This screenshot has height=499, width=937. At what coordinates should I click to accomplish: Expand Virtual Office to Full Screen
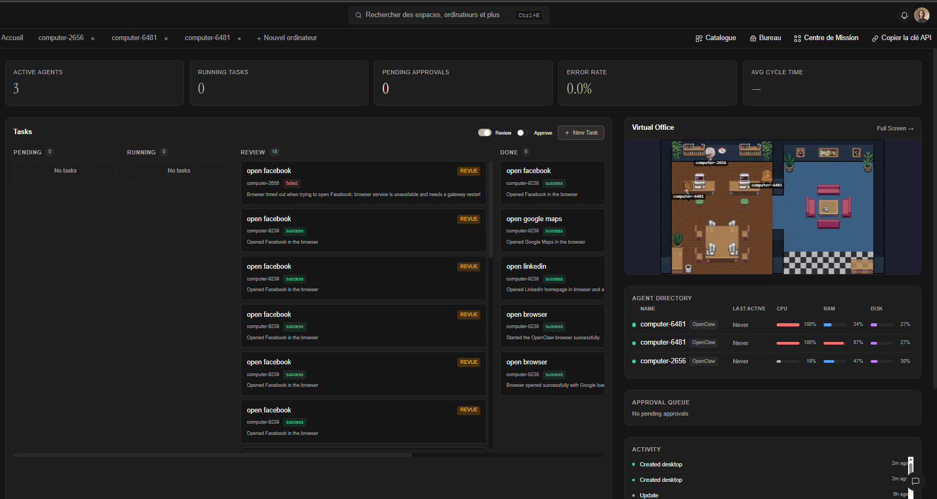point(895,128)
